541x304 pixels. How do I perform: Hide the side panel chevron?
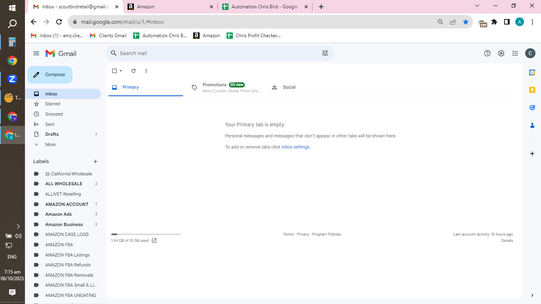point(532,295)
